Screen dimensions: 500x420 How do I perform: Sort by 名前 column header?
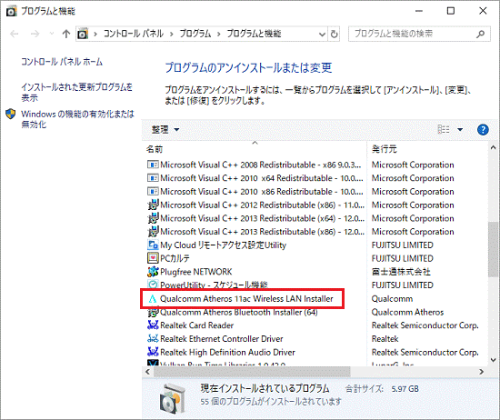click(255, 149)
